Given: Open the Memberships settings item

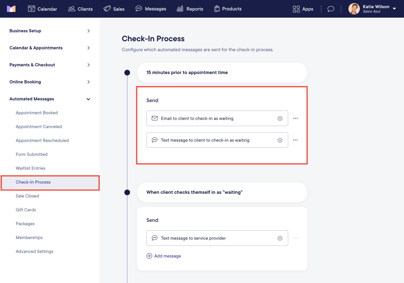Looking at the screenshot, I should (29, 238).
